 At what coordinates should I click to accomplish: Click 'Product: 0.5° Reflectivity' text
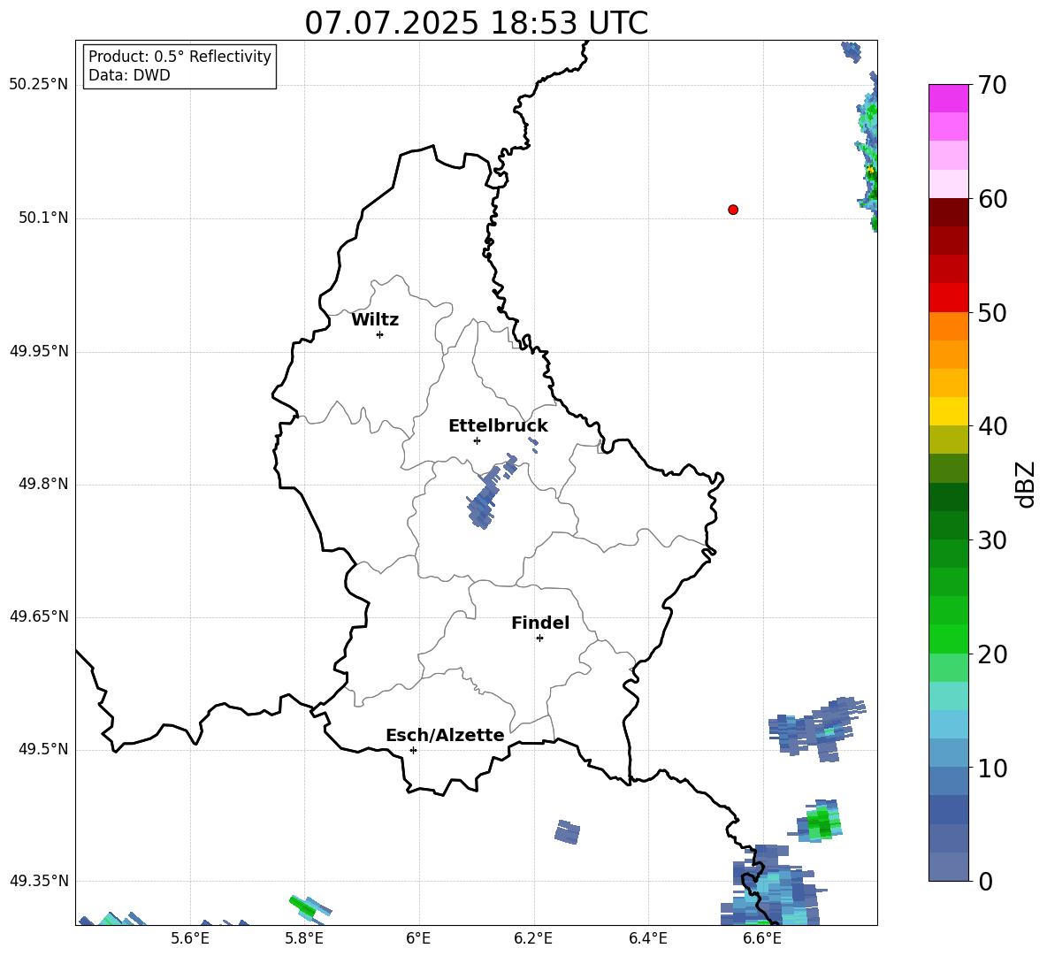[180, 57]
